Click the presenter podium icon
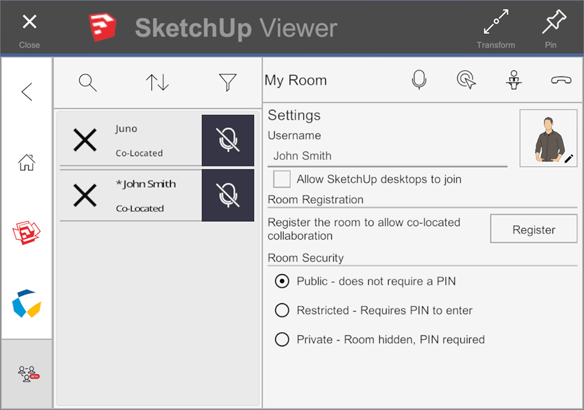584x410 pixels. [x=513, y=79]
